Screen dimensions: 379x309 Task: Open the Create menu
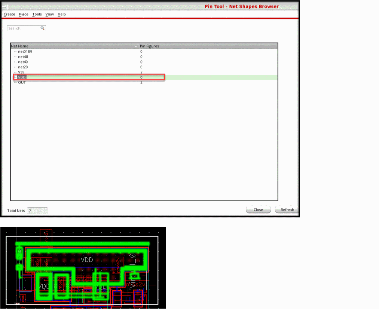click(x=9, y=14)
